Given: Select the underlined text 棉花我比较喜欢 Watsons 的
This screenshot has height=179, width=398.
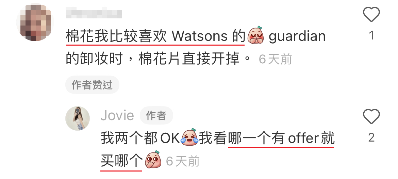Looking at the screenshot, I should pyautogui.click(x=155, y=36).
